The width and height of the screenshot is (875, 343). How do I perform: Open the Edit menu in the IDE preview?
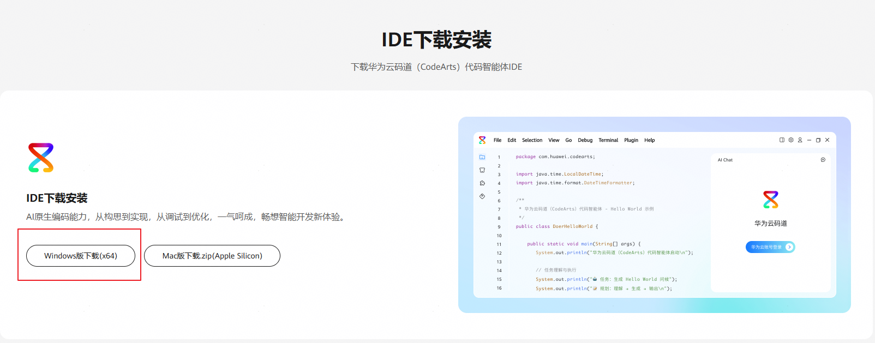click(x=512, y=140)
